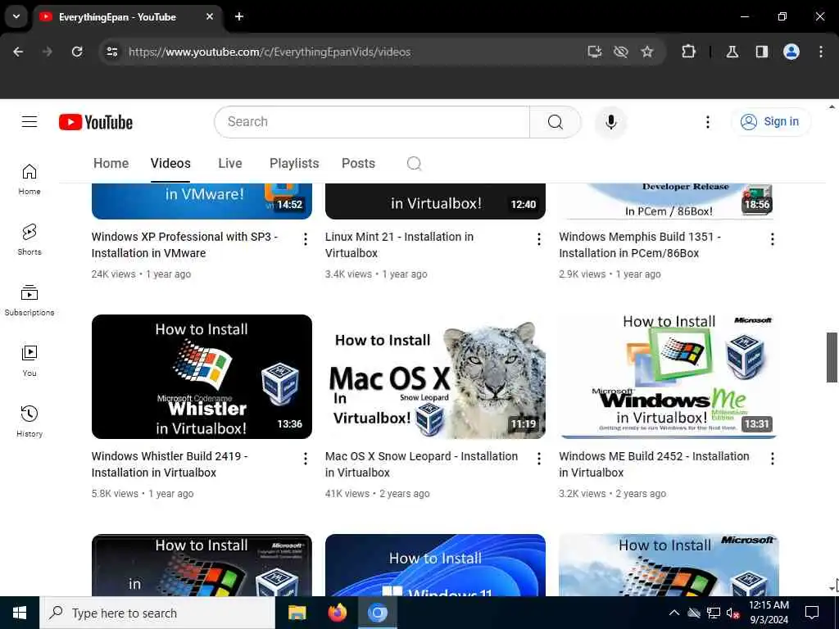Screen dimensions: 839x629
Task: Open File Explorer from taskbar
Action: point(297,613)
